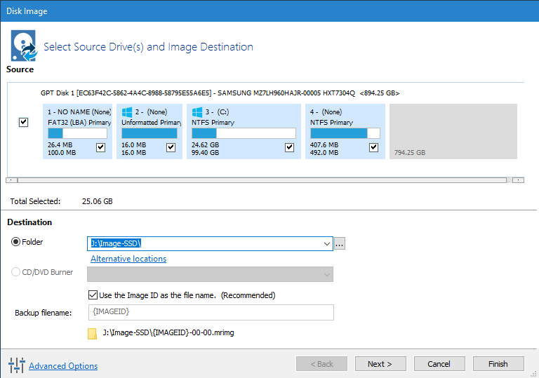Click the Windows logo on partition 2

(x=127, y=112)
